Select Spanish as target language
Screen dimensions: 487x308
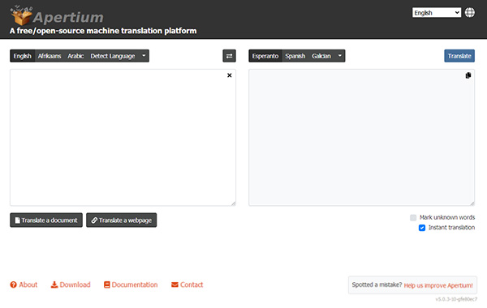295,56
